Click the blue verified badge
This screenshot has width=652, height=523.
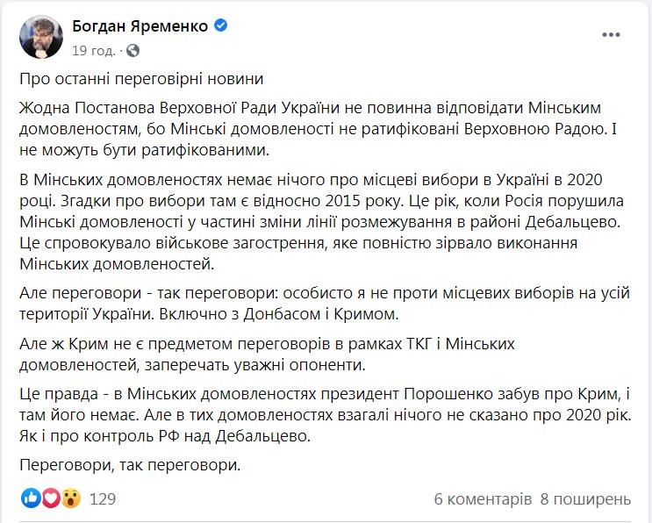pos(222,25)
